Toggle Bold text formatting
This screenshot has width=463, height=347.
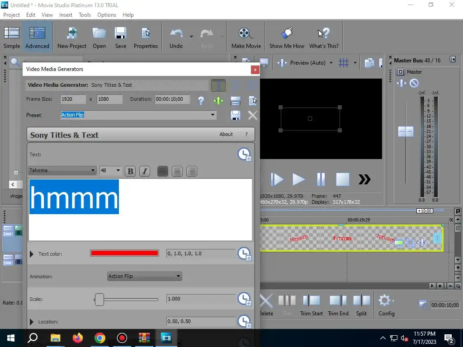tap(130, 171)
